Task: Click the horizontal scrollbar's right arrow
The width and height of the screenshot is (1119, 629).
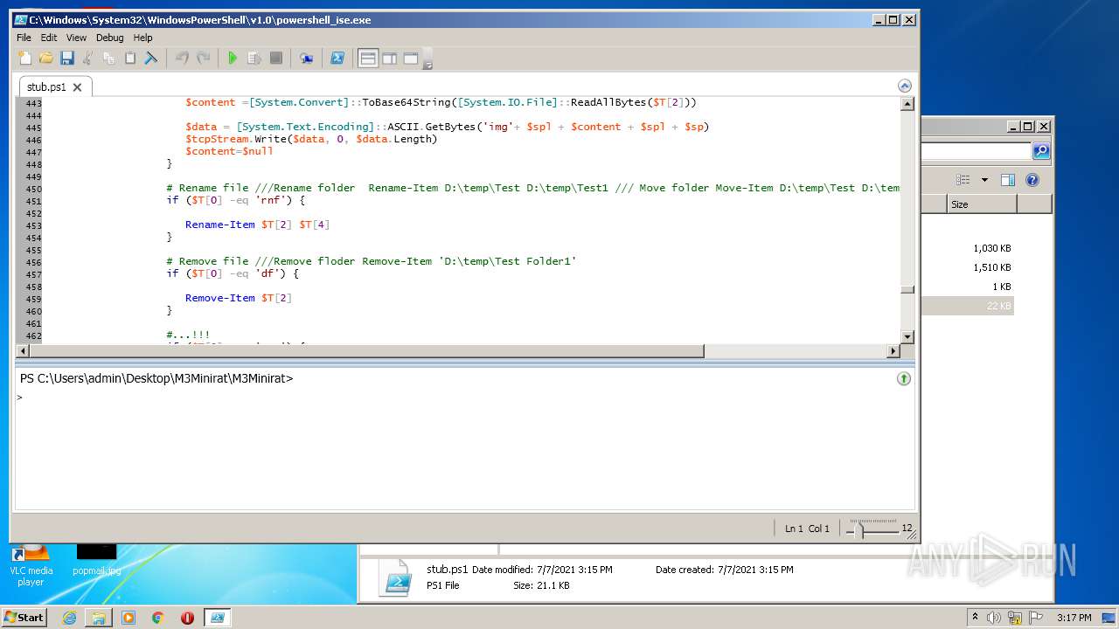Action: pos(893,351)
